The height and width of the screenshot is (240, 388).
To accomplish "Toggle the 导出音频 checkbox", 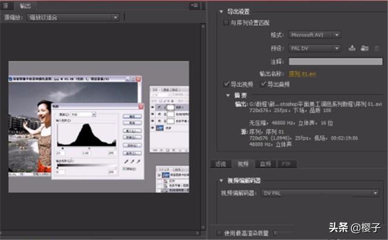I will coord(263,84).
